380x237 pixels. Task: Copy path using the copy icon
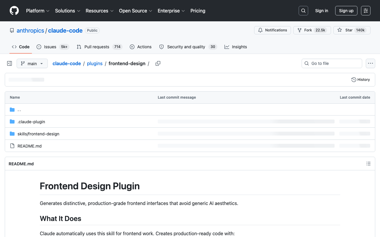pos(158,63)
